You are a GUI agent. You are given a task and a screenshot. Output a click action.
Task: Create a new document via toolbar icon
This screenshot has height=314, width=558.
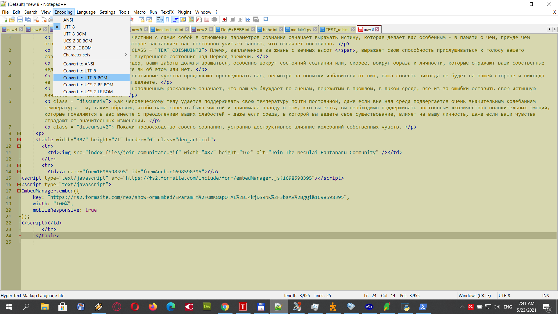[4, 19]
